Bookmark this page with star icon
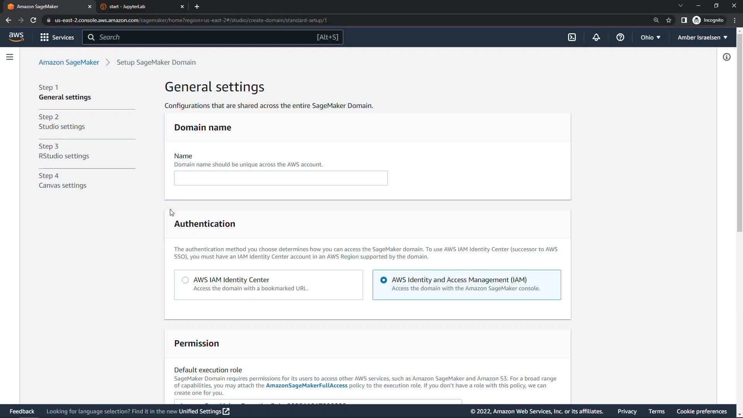This screenshot has height=418, width=743. 668,20
